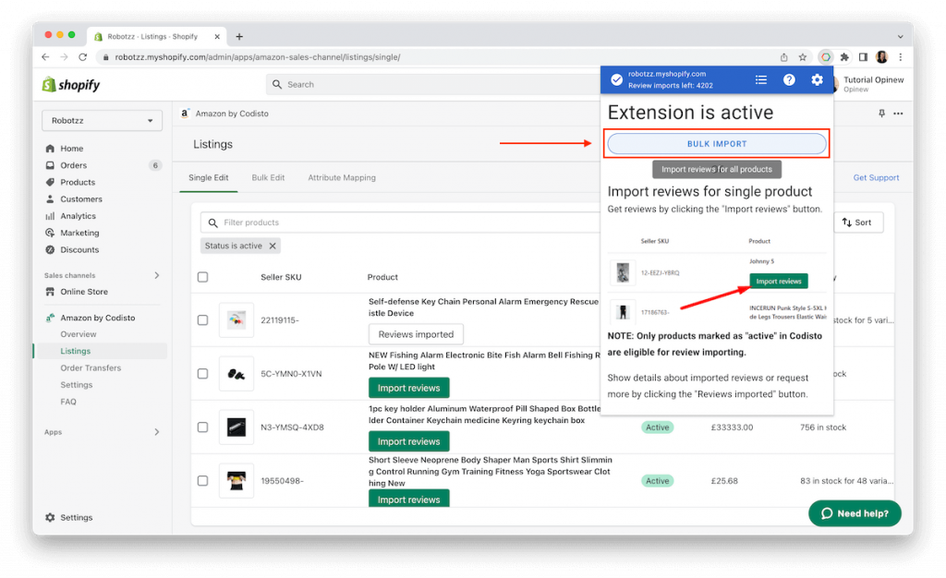Open Online Store sales channel
946x578 pixels.
point(84,292)
